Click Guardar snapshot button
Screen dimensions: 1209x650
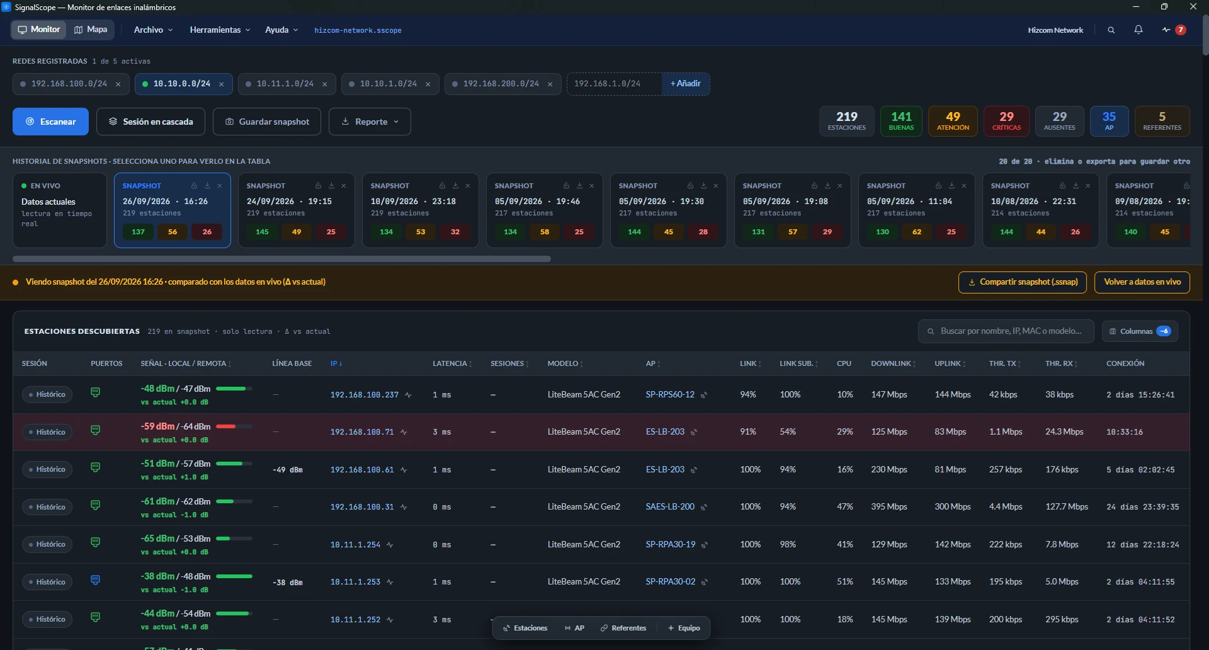point(267,122)
